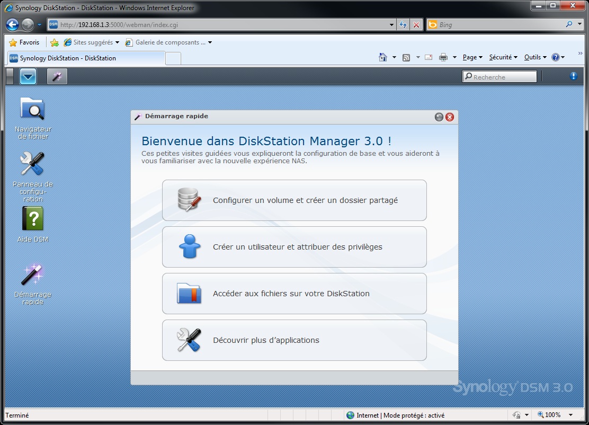
Task: Open the DSM main menu arrow button
Action: [x=28, y=77]
